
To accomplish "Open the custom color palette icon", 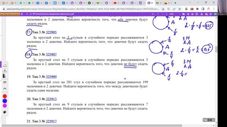I will coord(5,112).
